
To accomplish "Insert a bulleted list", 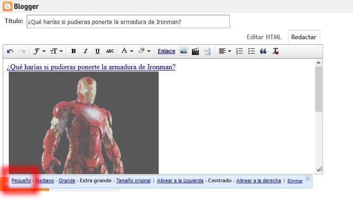I will point(251,51).
